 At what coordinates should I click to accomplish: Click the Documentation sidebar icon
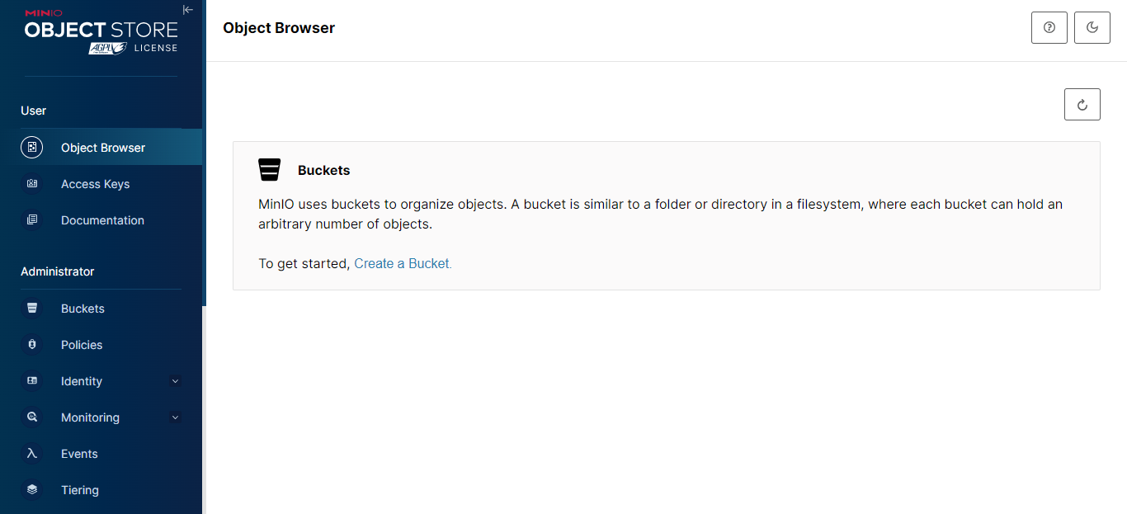coord(32,220)
